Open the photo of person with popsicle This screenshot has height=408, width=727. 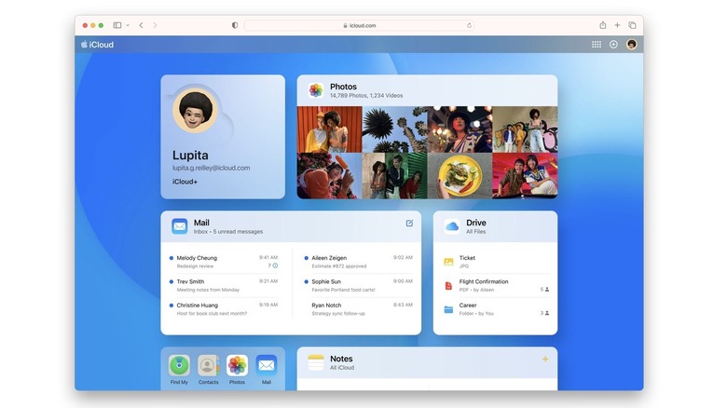pos(329,176)
